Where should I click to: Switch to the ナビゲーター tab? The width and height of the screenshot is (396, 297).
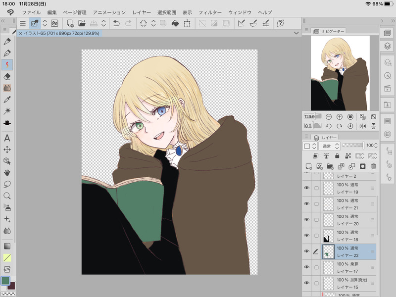[329, 31]
